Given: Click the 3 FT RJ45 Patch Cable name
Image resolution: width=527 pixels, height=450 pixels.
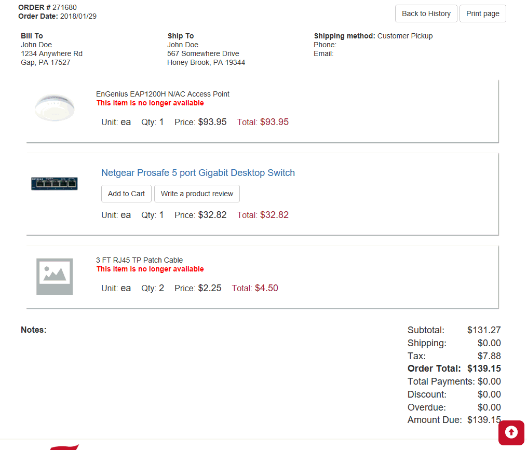Looking at the screenshot, I should click(139, 260).
